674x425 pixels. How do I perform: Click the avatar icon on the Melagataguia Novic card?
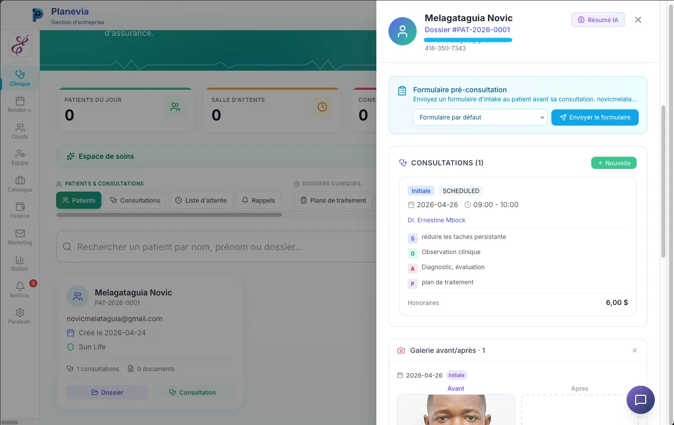click(x=78, y=296)
